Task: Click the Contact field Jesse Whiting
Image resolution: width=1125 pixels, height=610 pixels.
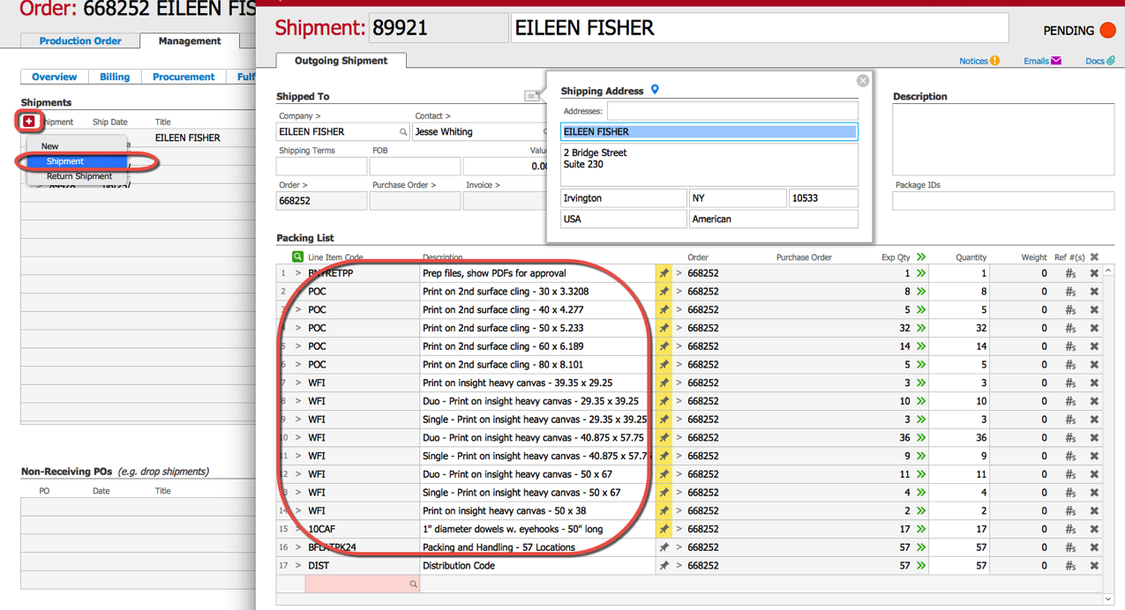Action: coord(477,131)
